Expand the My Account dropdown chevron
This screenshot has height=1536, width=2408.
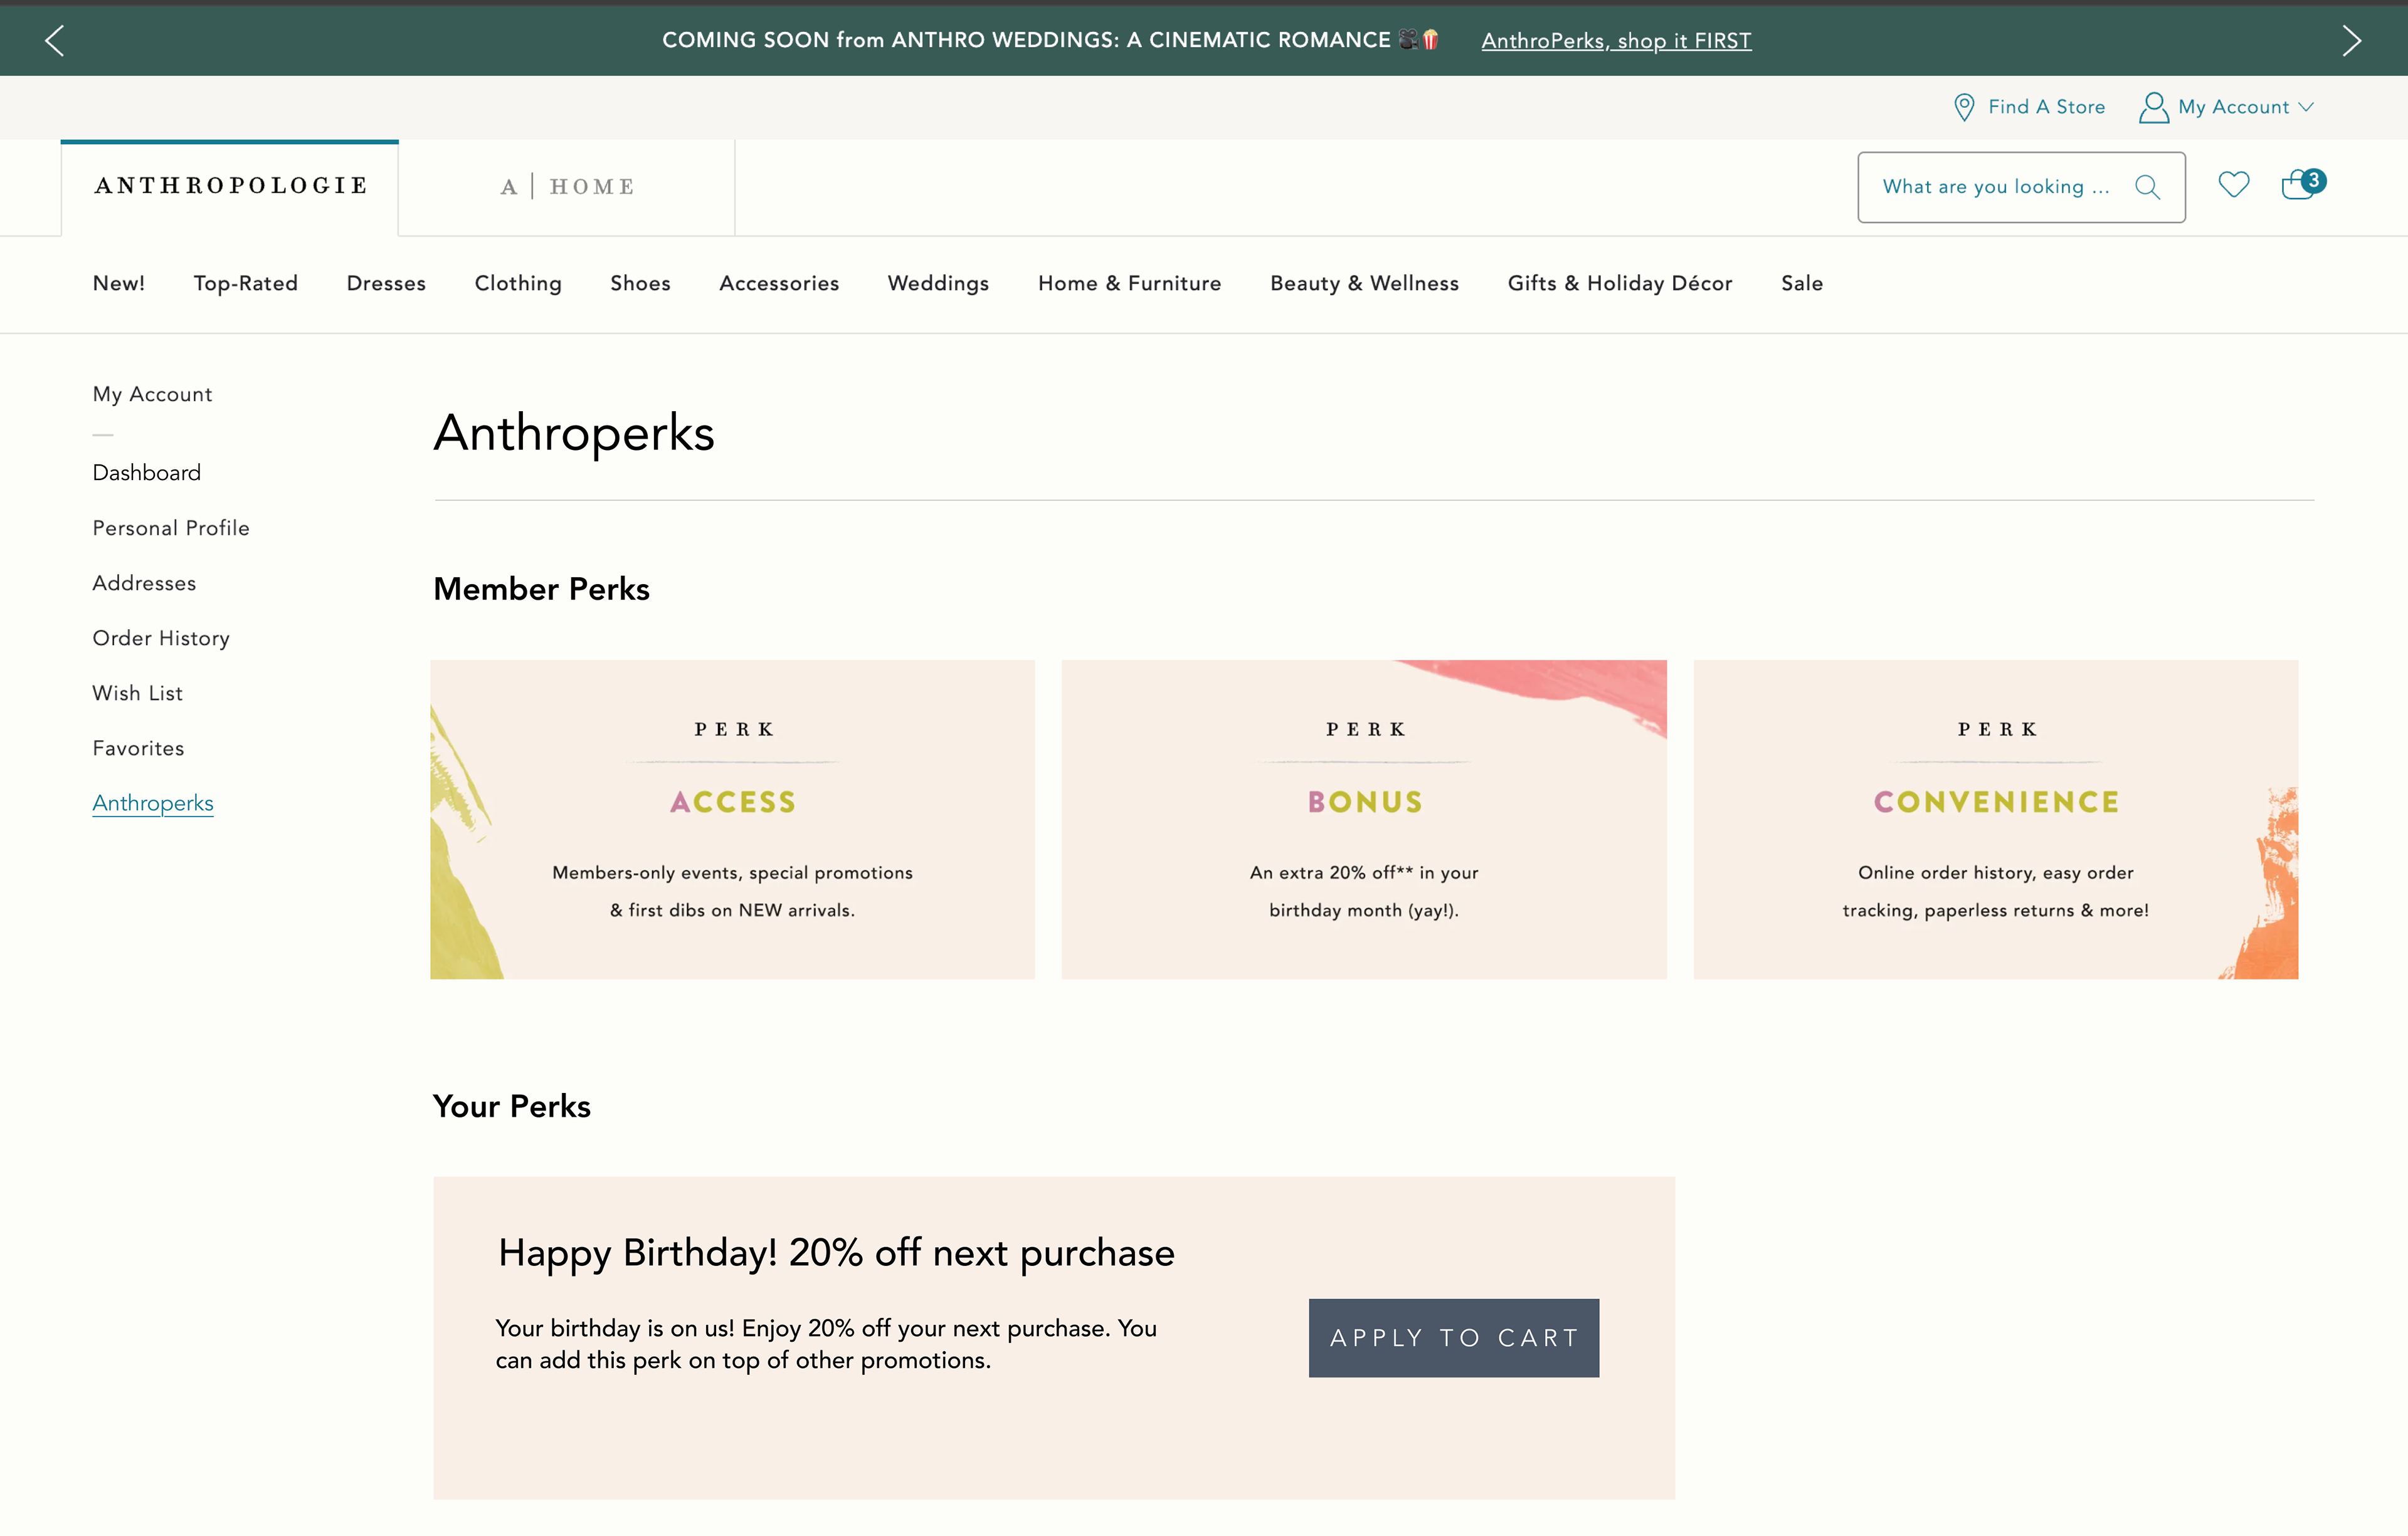click(2306, 107)
